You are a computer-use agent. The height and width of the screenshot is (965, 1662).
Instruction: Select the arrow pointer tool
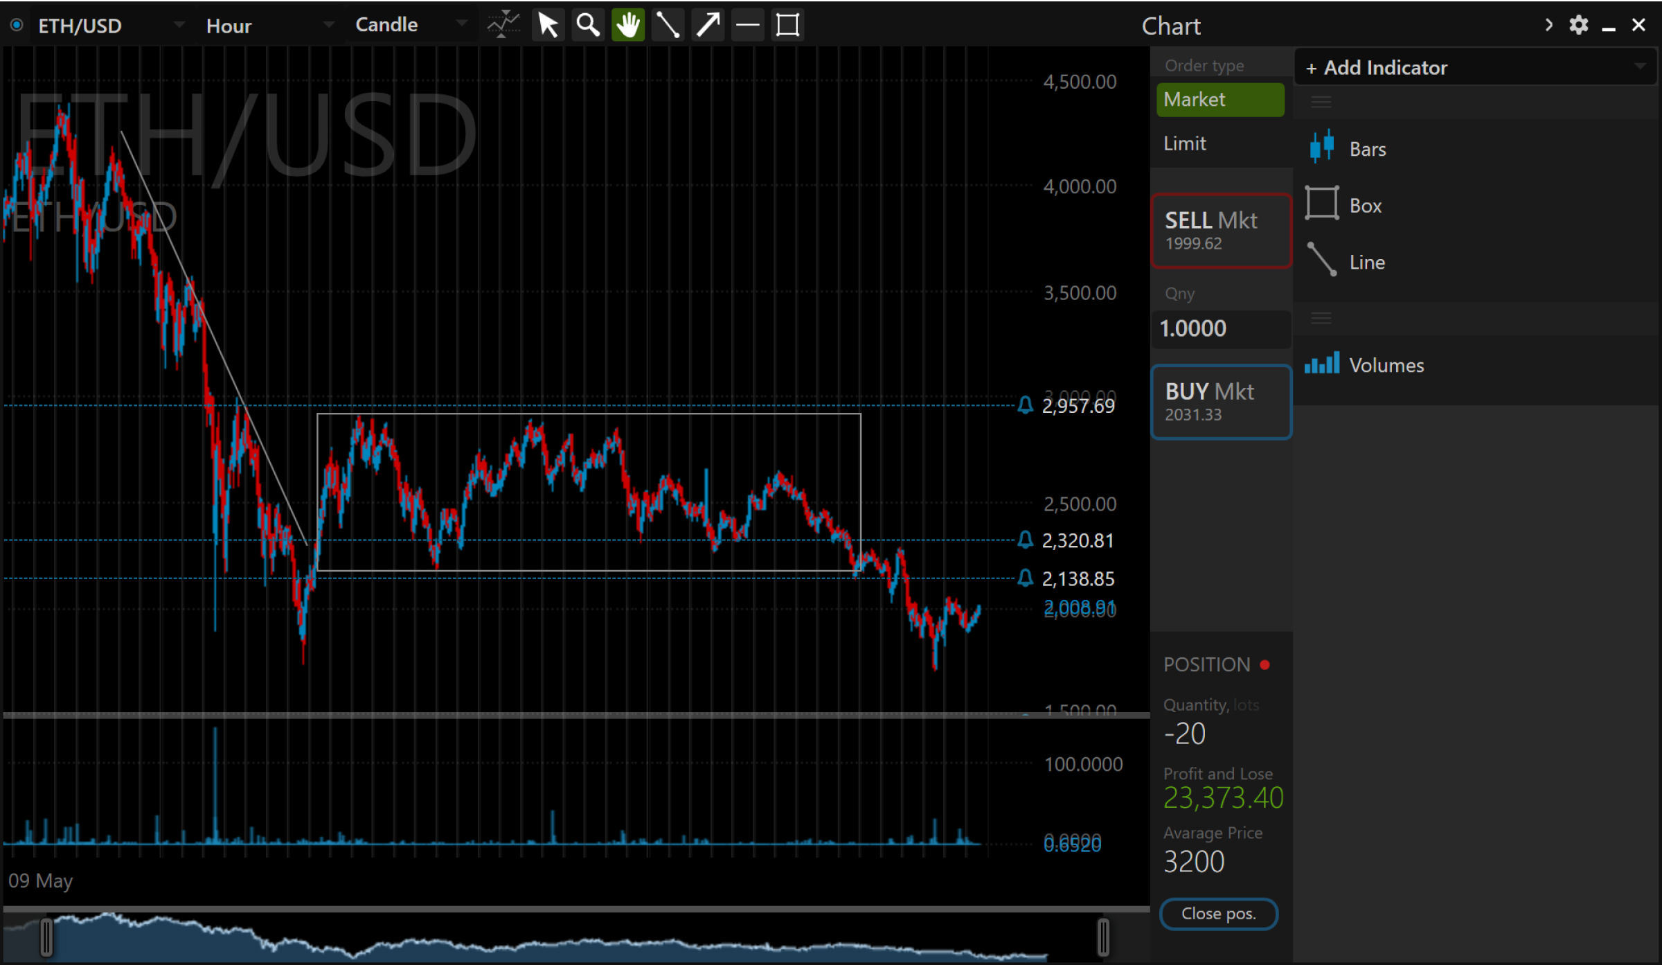[x=548, y=26]
